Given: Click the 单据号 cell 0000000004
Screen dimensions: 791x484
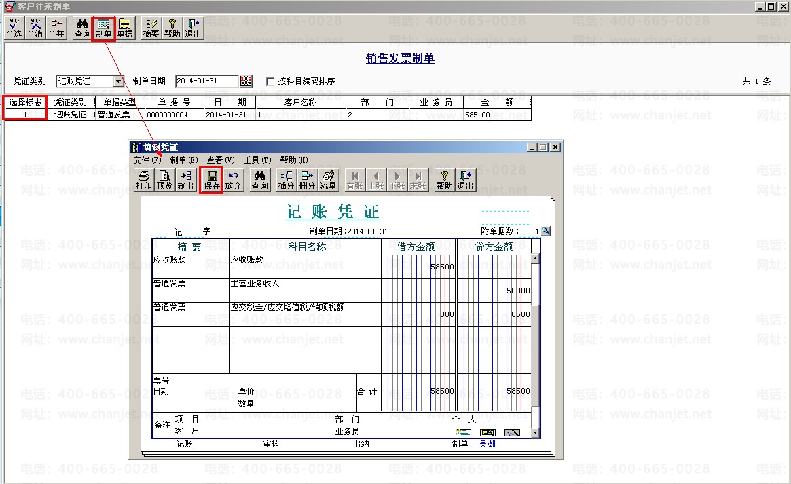Looking at the screenshot, I should coord(174,115).
